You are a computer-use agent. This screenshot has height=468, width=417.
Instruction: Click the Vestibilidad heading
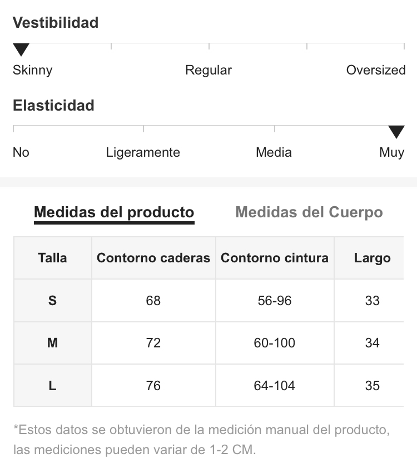point(56,23)
